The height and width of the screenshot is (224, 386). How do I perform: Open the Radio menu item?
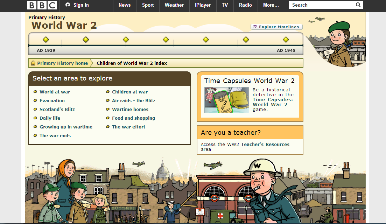[x=245, y=5]
